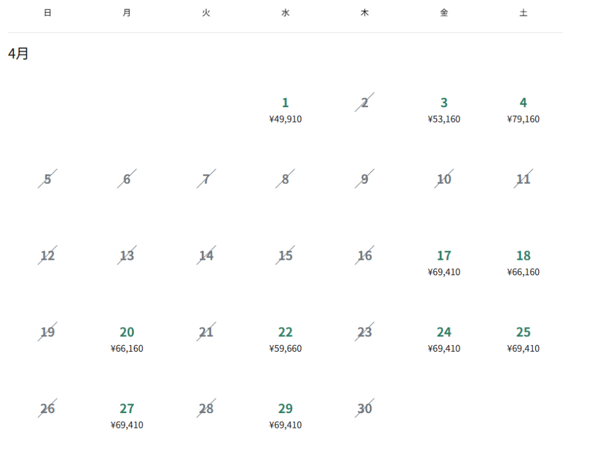604x449 pixels.
Task: Select April 1 priced ¥49,910
Action: tap(285, 110)
